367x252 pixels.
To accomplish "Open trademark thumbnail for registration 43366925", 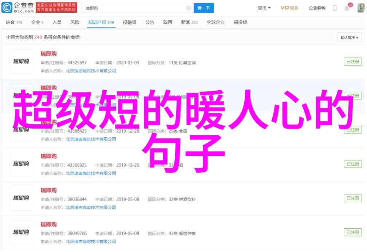I will (21, 164).
